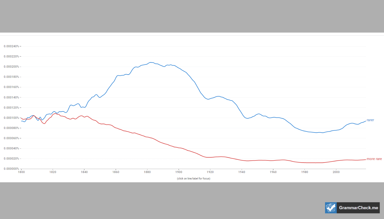
Task: Click the 1920 x-axis year label
Action: coord(210,172)
